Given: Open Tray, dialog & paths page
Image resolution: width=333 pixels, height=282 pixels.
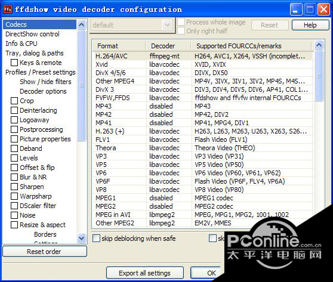Looking at the screenshot, I should [x=35, y=53].
